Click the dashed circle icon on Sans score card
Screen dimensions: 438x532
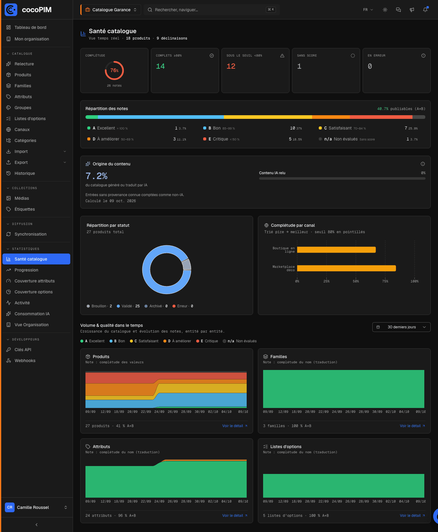click(x=353, y=56)
